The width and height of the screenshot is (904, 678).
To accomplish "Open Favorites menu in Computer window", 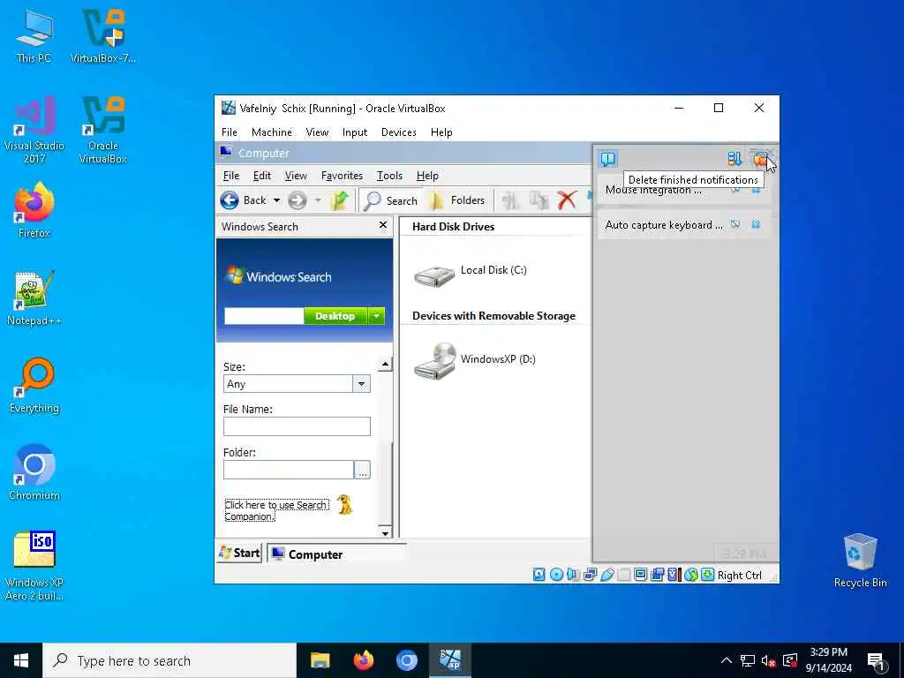I will 342,176.
